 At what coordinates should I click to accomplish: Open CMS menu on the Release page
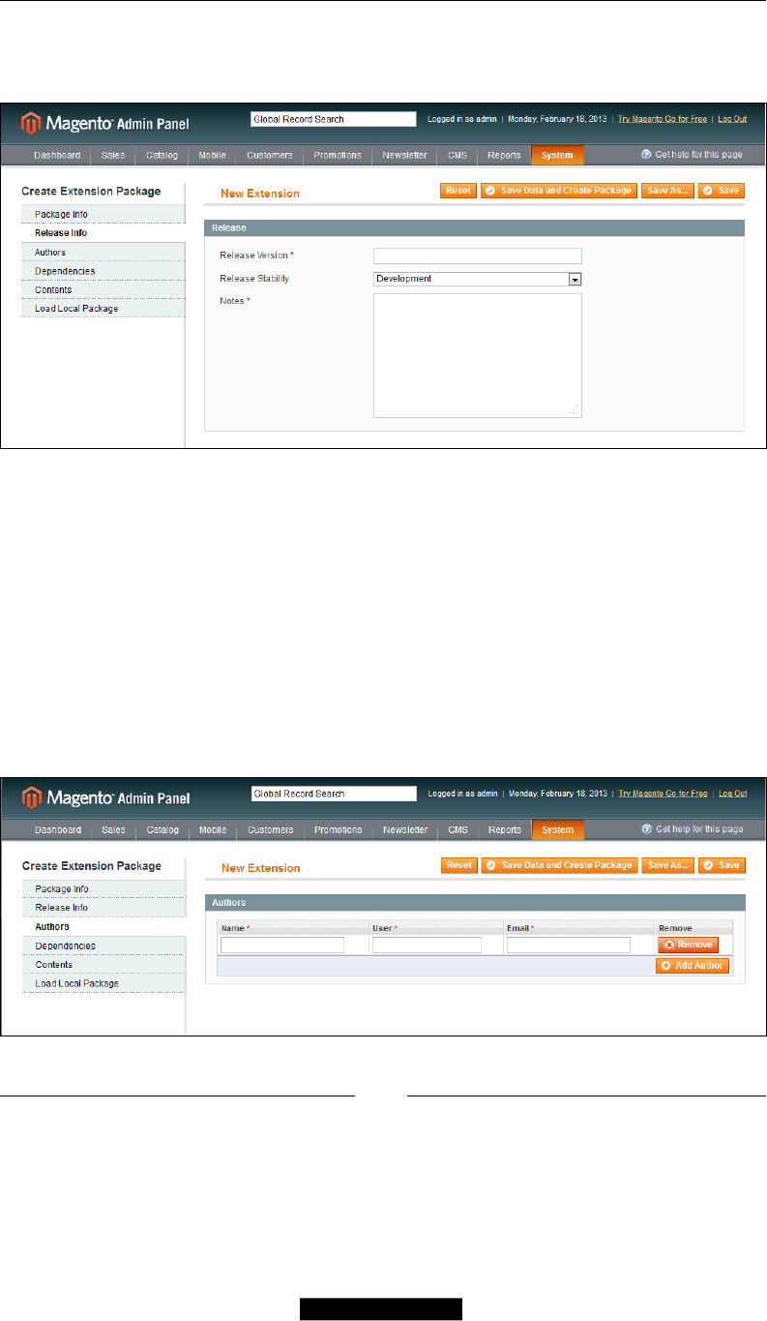point(458,155)
